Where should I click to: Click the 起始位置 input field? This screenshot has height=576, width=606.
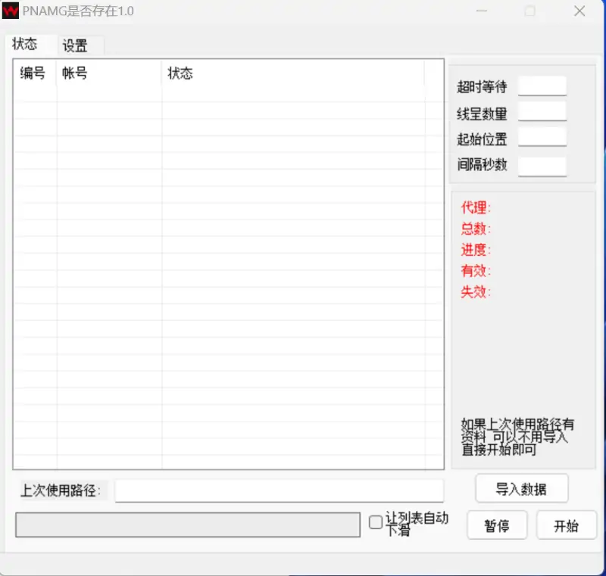[542, 137]
